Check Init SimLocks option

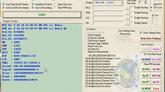pyautogui.click(x=86, y=49)
